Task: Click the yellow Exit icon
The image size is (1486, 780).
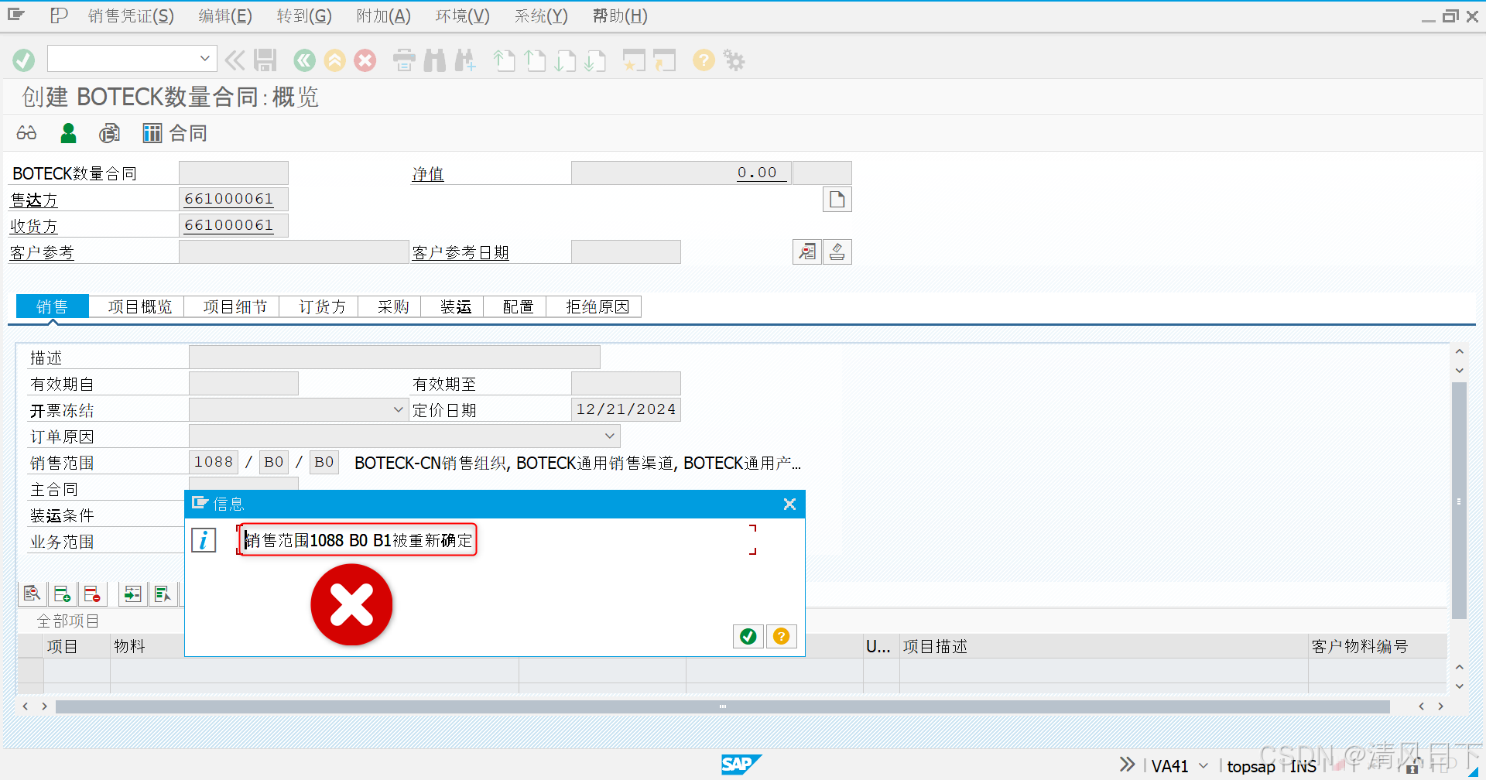Action: tap(334, 60)
